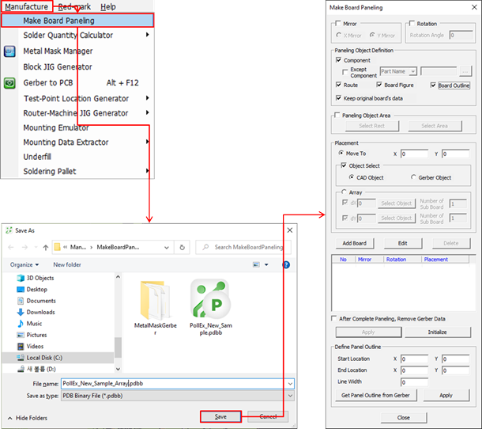Click the Metal Mask Manager icon

pos(9,51)
